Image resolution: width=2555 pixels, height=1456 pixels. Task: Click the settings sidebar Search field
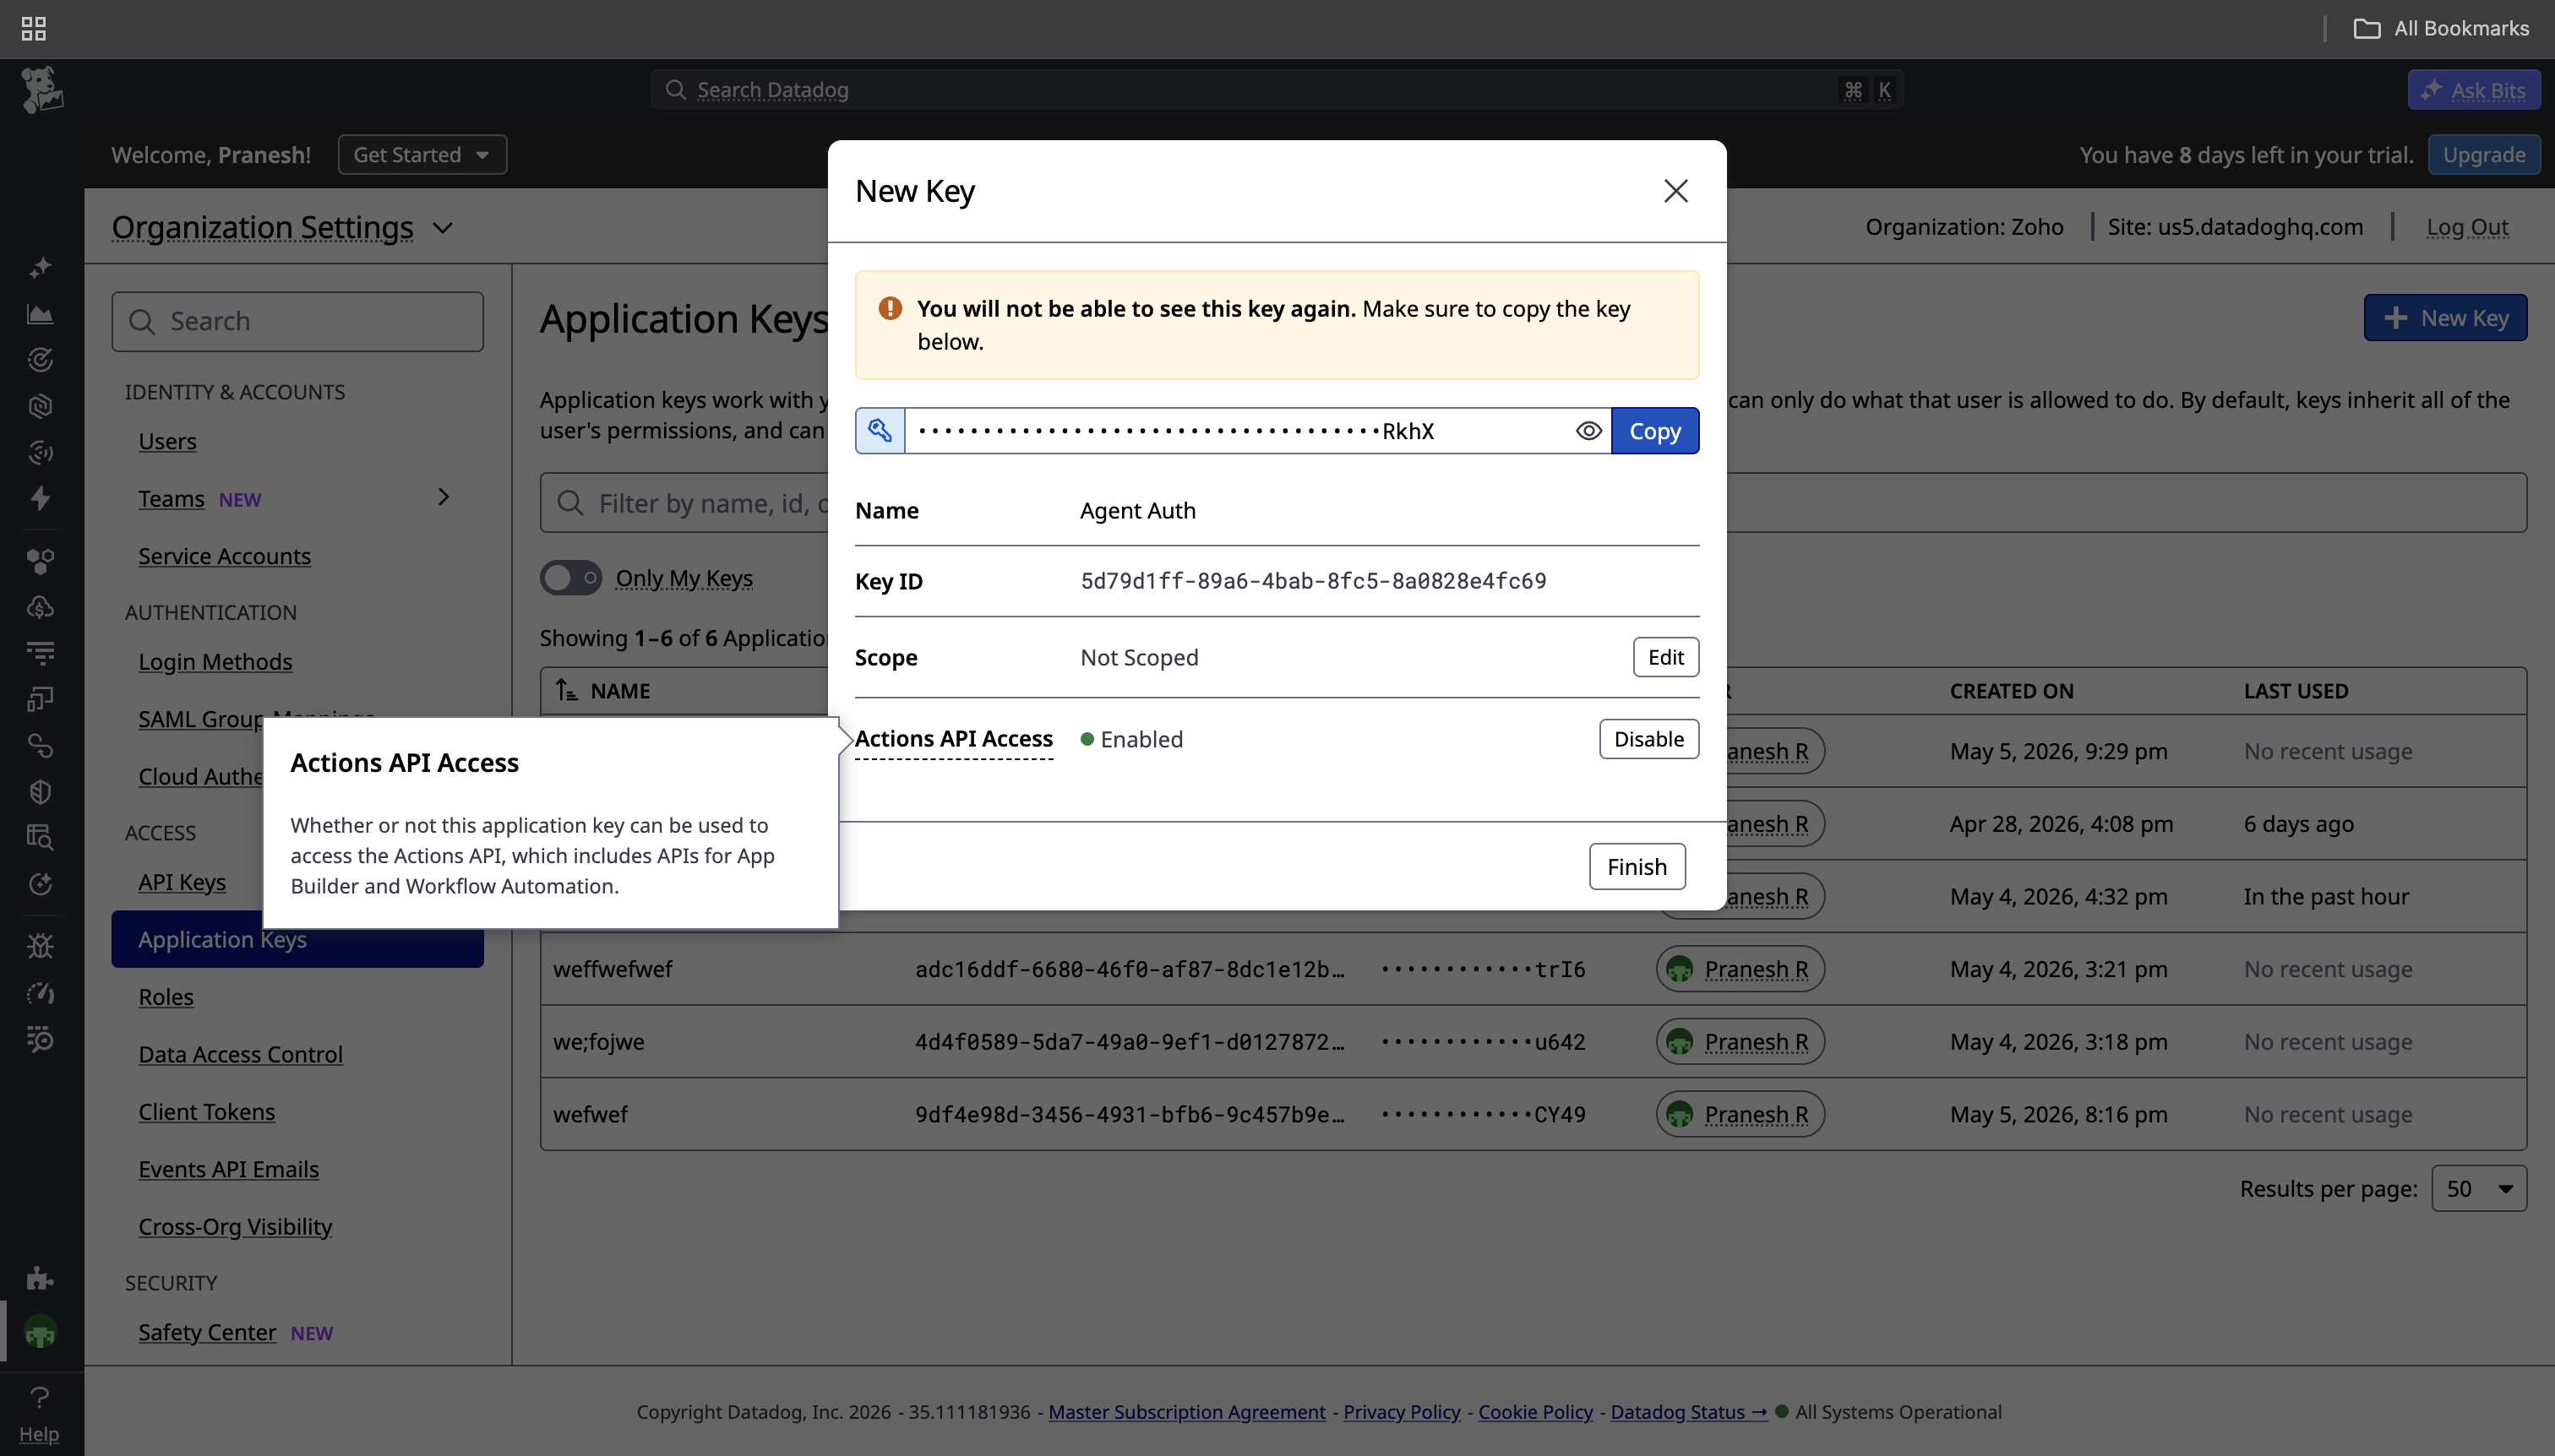tap(297, 321)
